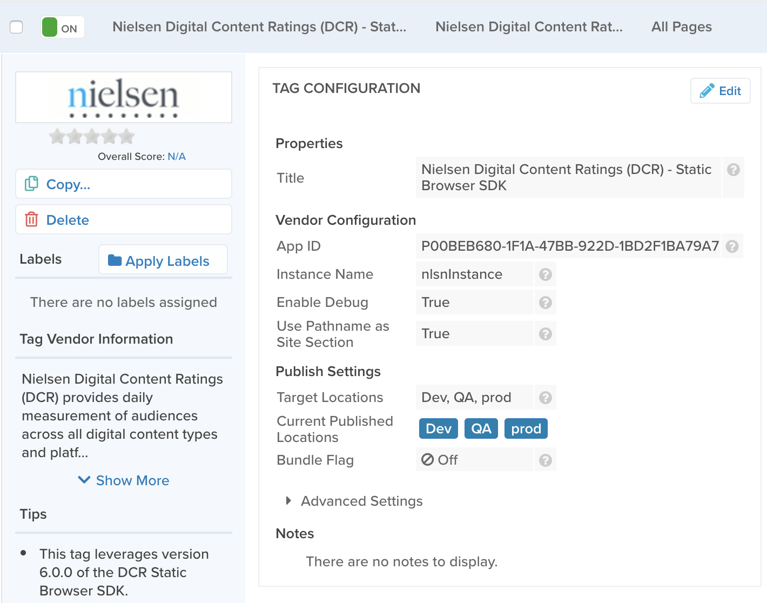Open help icon beside Target Locations
767x603 pixels.
click(546, 398)
